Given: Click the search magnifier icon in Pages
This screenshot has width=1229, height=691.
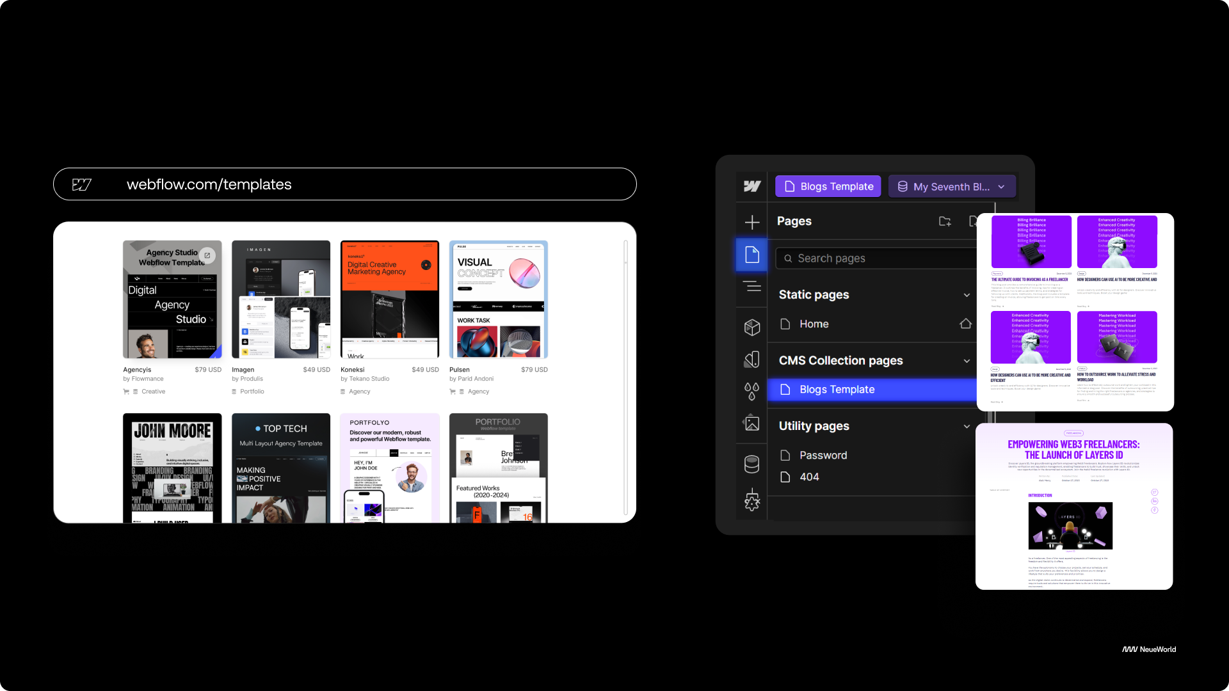Looking at the screenshot, I should pos(788,258).
